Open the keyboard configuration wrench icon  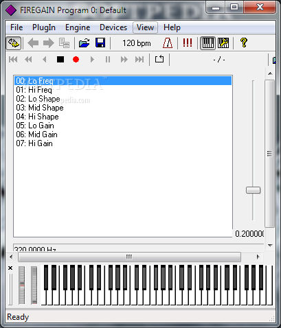click(x=223, y=43)
